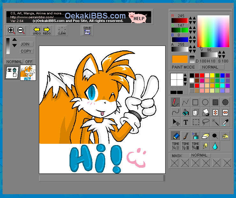Viewport: 236px width, 198px height.
Task: Pick the bezier curve tool
Action: pyautogui.click(x=175, y=112)
